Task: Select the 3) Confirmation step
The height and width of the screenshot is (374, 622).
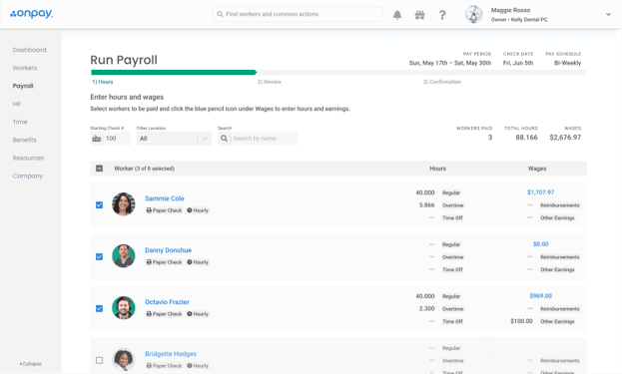Action: tap(442, 82)
